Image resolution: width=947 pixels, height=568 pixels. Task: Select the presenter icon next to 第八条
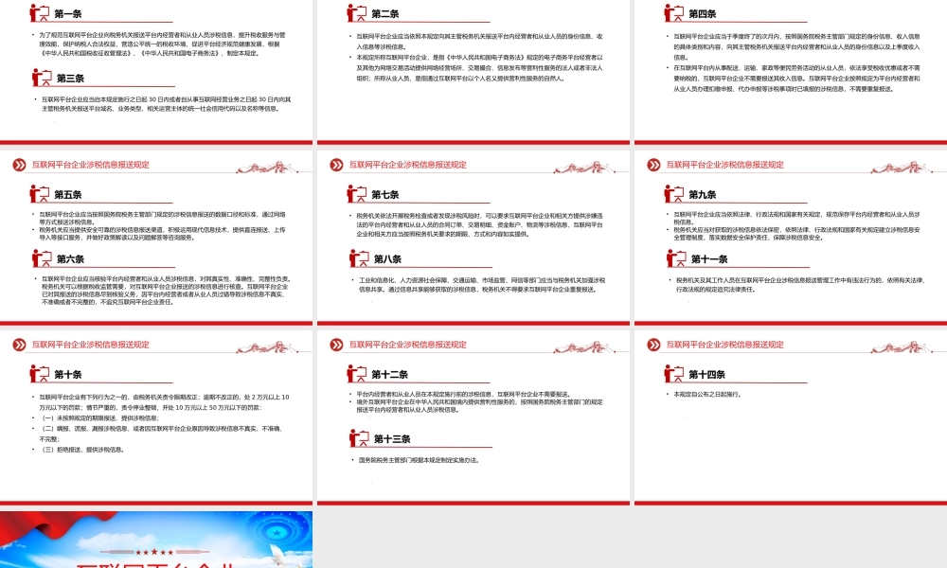click(x=357, y=258)
